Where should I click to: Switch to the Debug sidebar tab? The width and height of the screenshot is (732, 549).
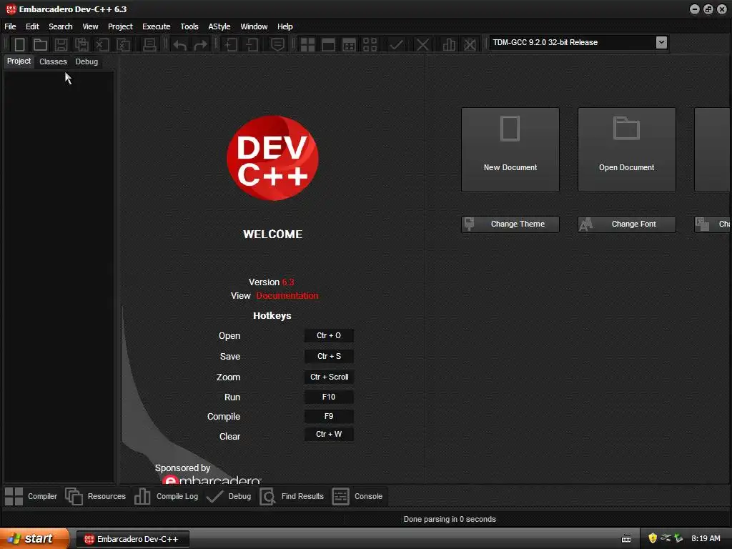click(x=86, y=61)
